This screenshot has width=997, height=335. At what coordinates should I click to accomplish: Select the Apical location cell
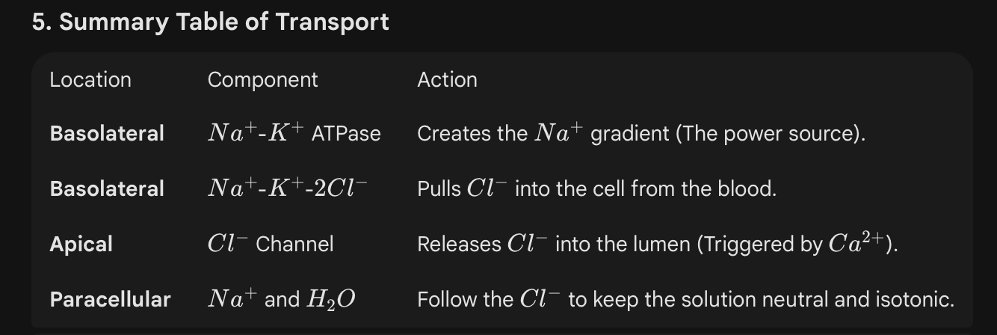81,245
